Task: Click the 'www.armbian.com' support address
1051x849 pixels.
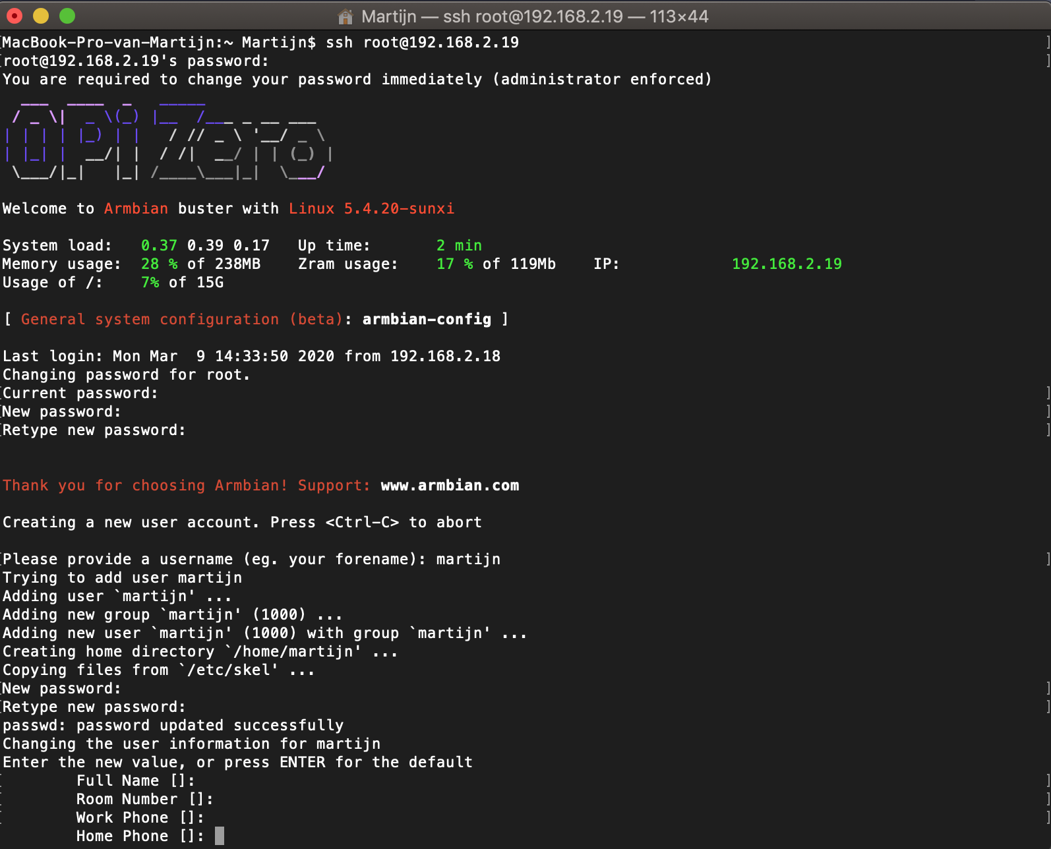Action: pos(450,485)
